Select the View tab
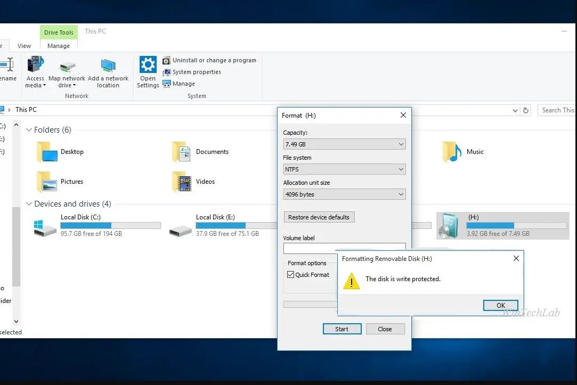The image size is (577, 385). (x=24, y=46)
